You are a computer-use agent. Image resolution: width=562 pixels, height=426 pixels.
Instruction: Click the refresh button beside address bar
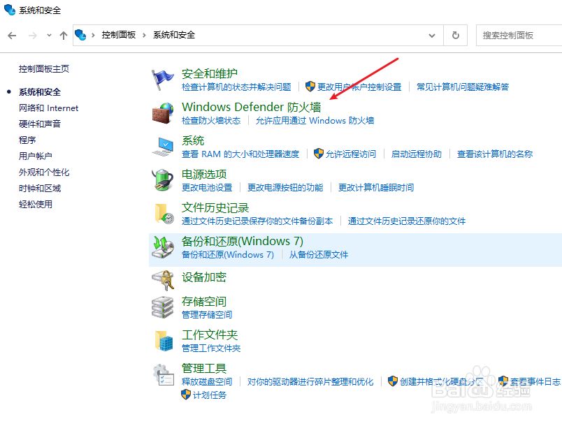coord(456,35)
